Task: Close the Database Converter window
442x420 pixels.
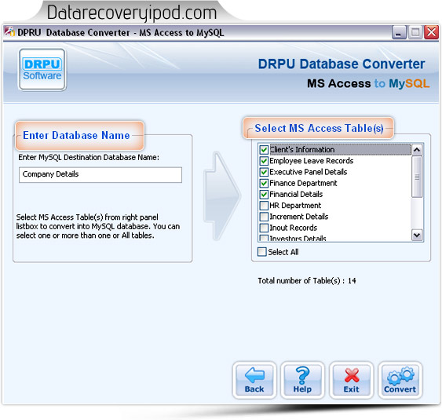Action: tap(431, 32)
